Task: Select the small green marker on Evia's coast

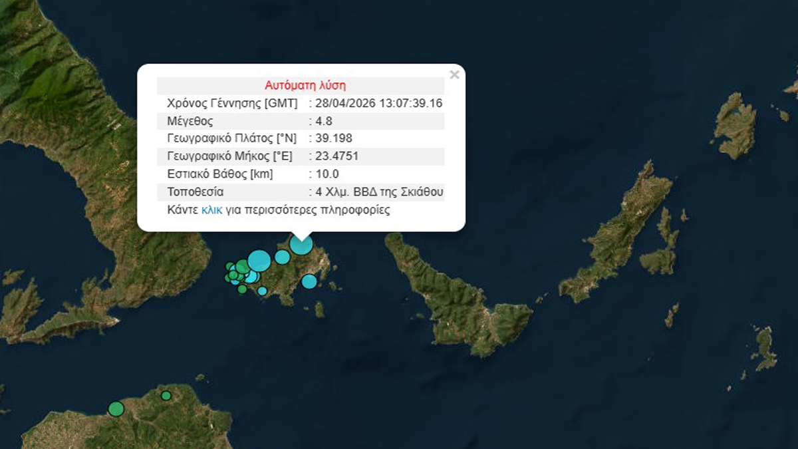Action: coord(166,396)
